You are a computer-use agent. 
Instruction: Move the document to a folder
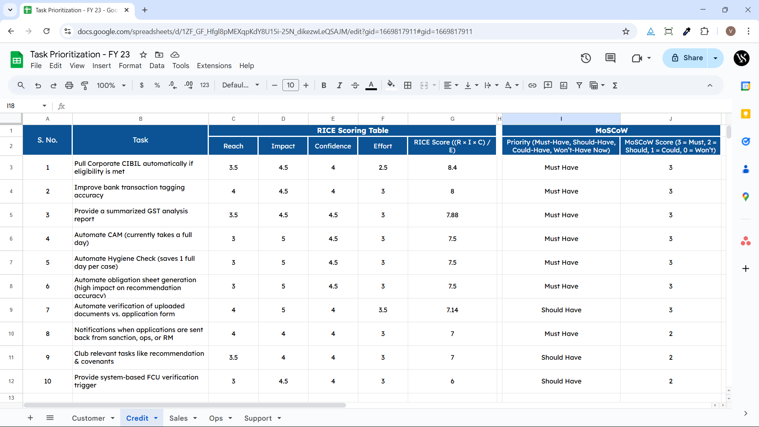tap(159, 55)
